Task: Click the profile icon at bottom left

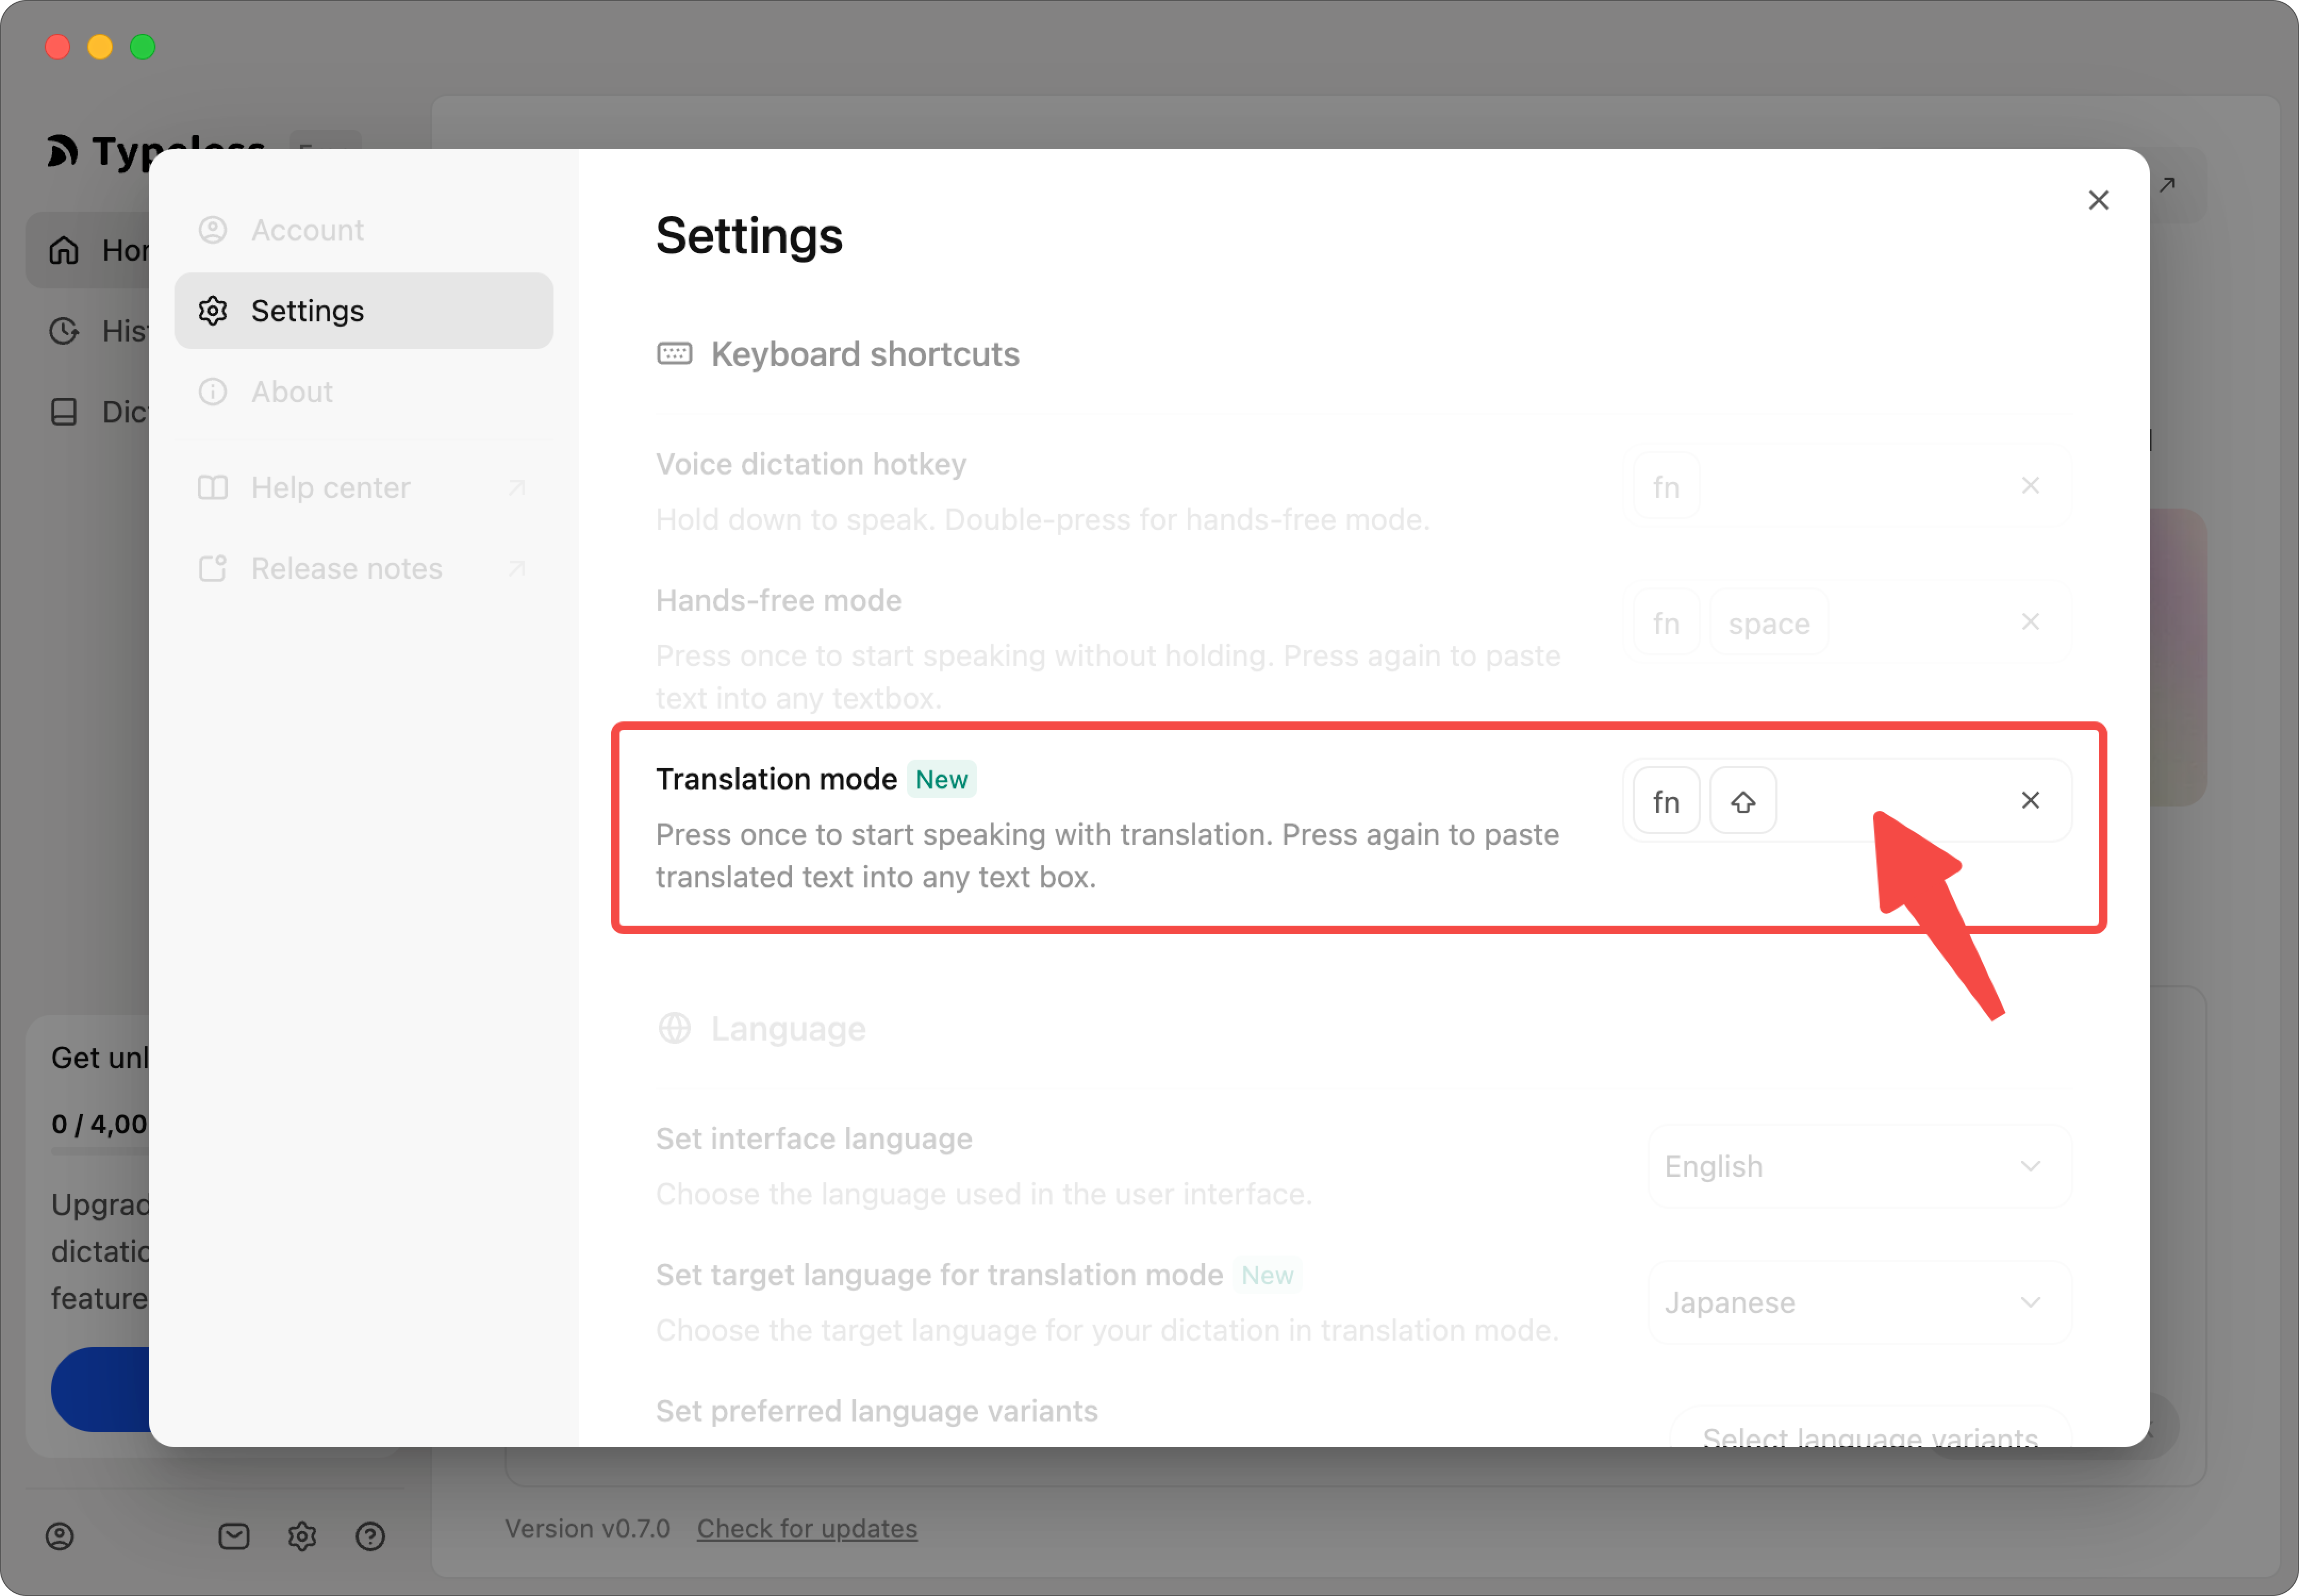Action: pyautogui.click(x=60, y=1536)
